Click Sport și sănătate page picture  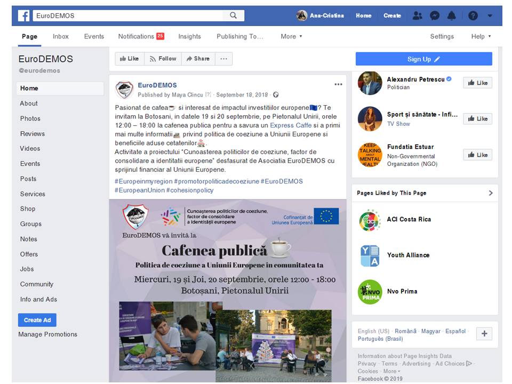point(370,118)
